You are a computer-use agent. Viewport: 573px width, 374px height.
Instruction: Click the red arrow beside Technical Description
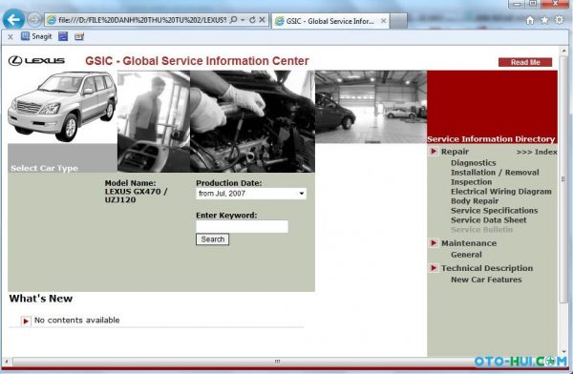(434, 268)
